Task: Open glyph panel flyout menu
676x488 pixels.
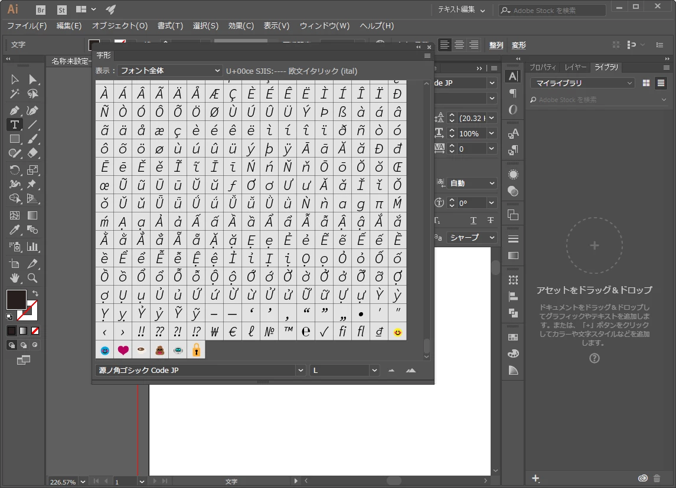Action: pyautogui.click(x=427, y=55)
